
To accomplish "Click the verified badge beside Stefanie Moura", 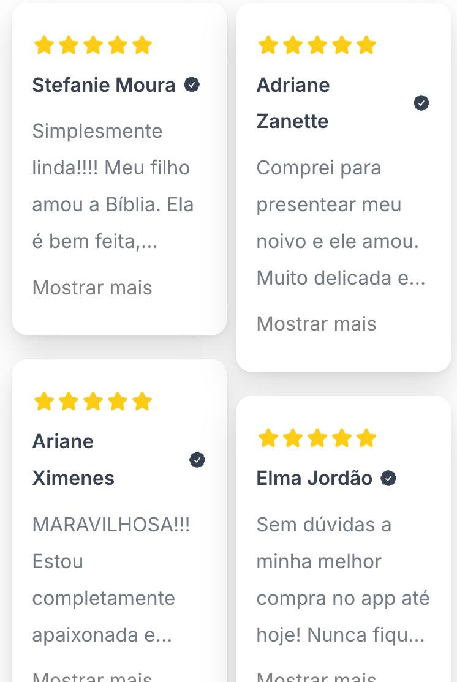I will [192, 84].
